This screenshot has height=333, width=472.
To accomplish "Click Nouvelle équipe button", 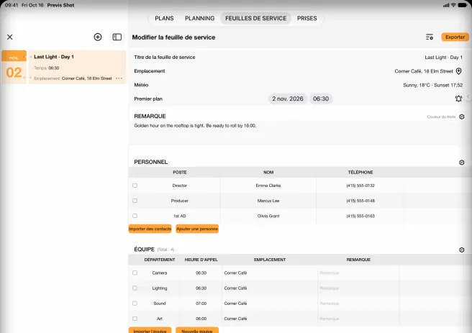I will pos(197,330).
